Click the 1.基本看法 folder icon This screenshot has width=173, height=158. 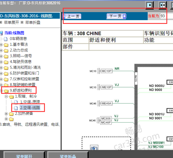tap(6, 45)
